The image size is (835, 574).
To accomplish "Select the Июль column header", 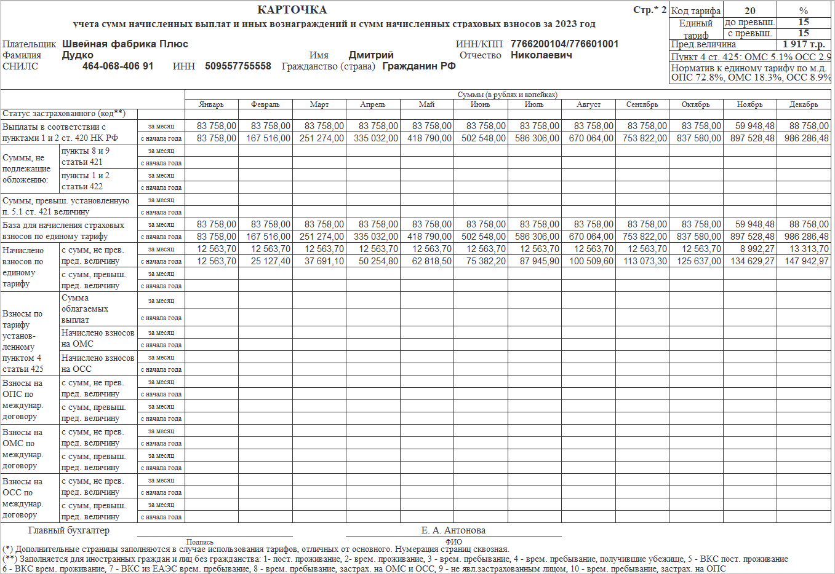I will (x=534, y=104).
